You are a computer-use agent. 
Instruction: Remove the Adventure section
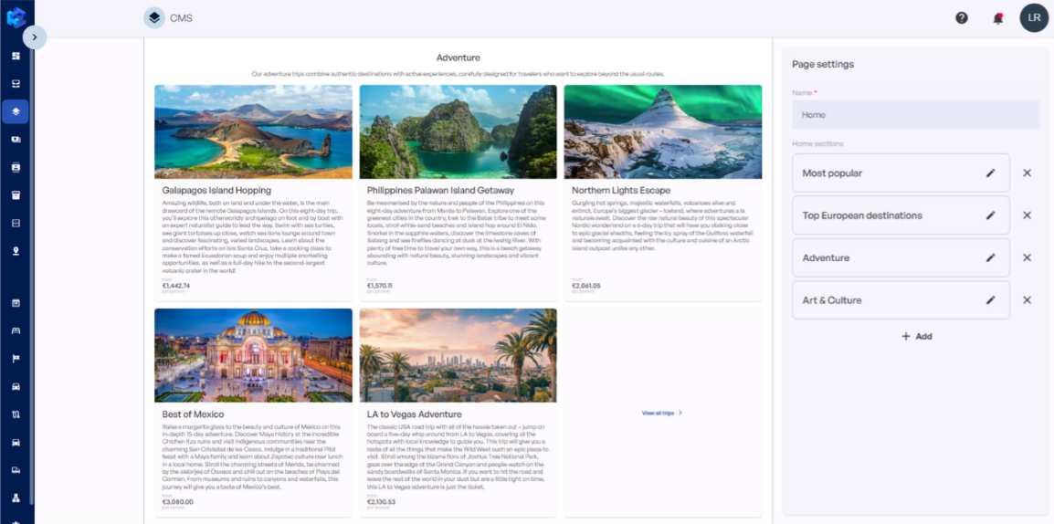1028,258
